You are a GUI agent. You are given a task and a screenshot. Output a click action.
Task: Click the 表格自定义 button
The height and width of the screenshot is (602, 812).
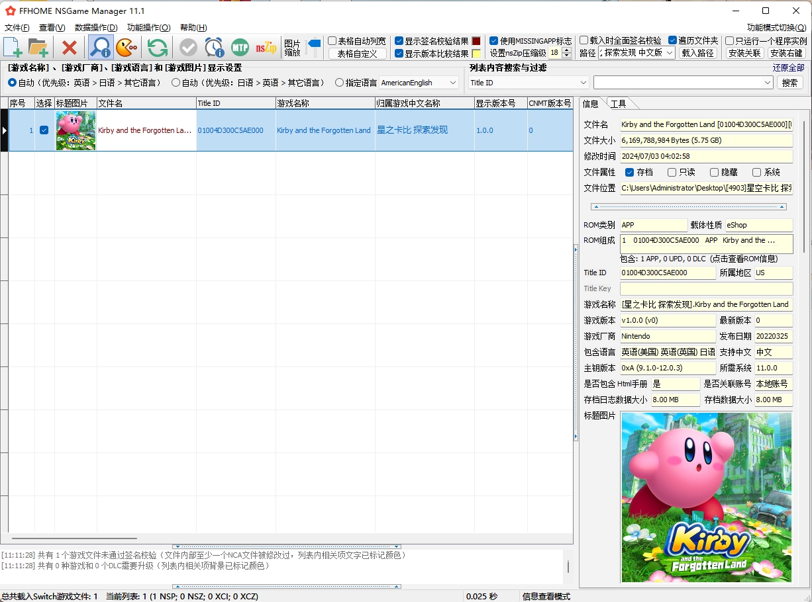[x=358, y=54]
